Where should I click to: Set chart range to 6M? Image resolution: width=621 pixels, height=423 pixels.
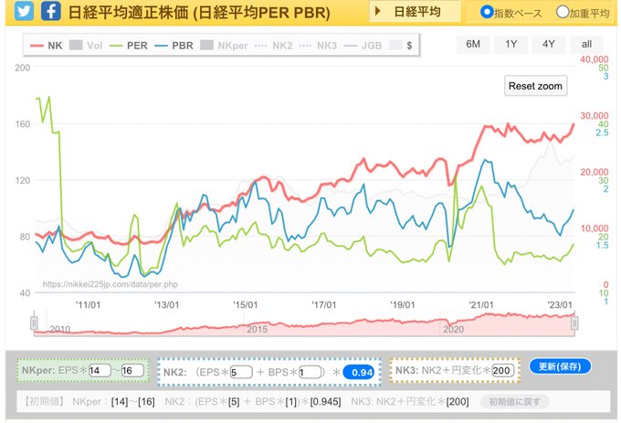(473, 45)
